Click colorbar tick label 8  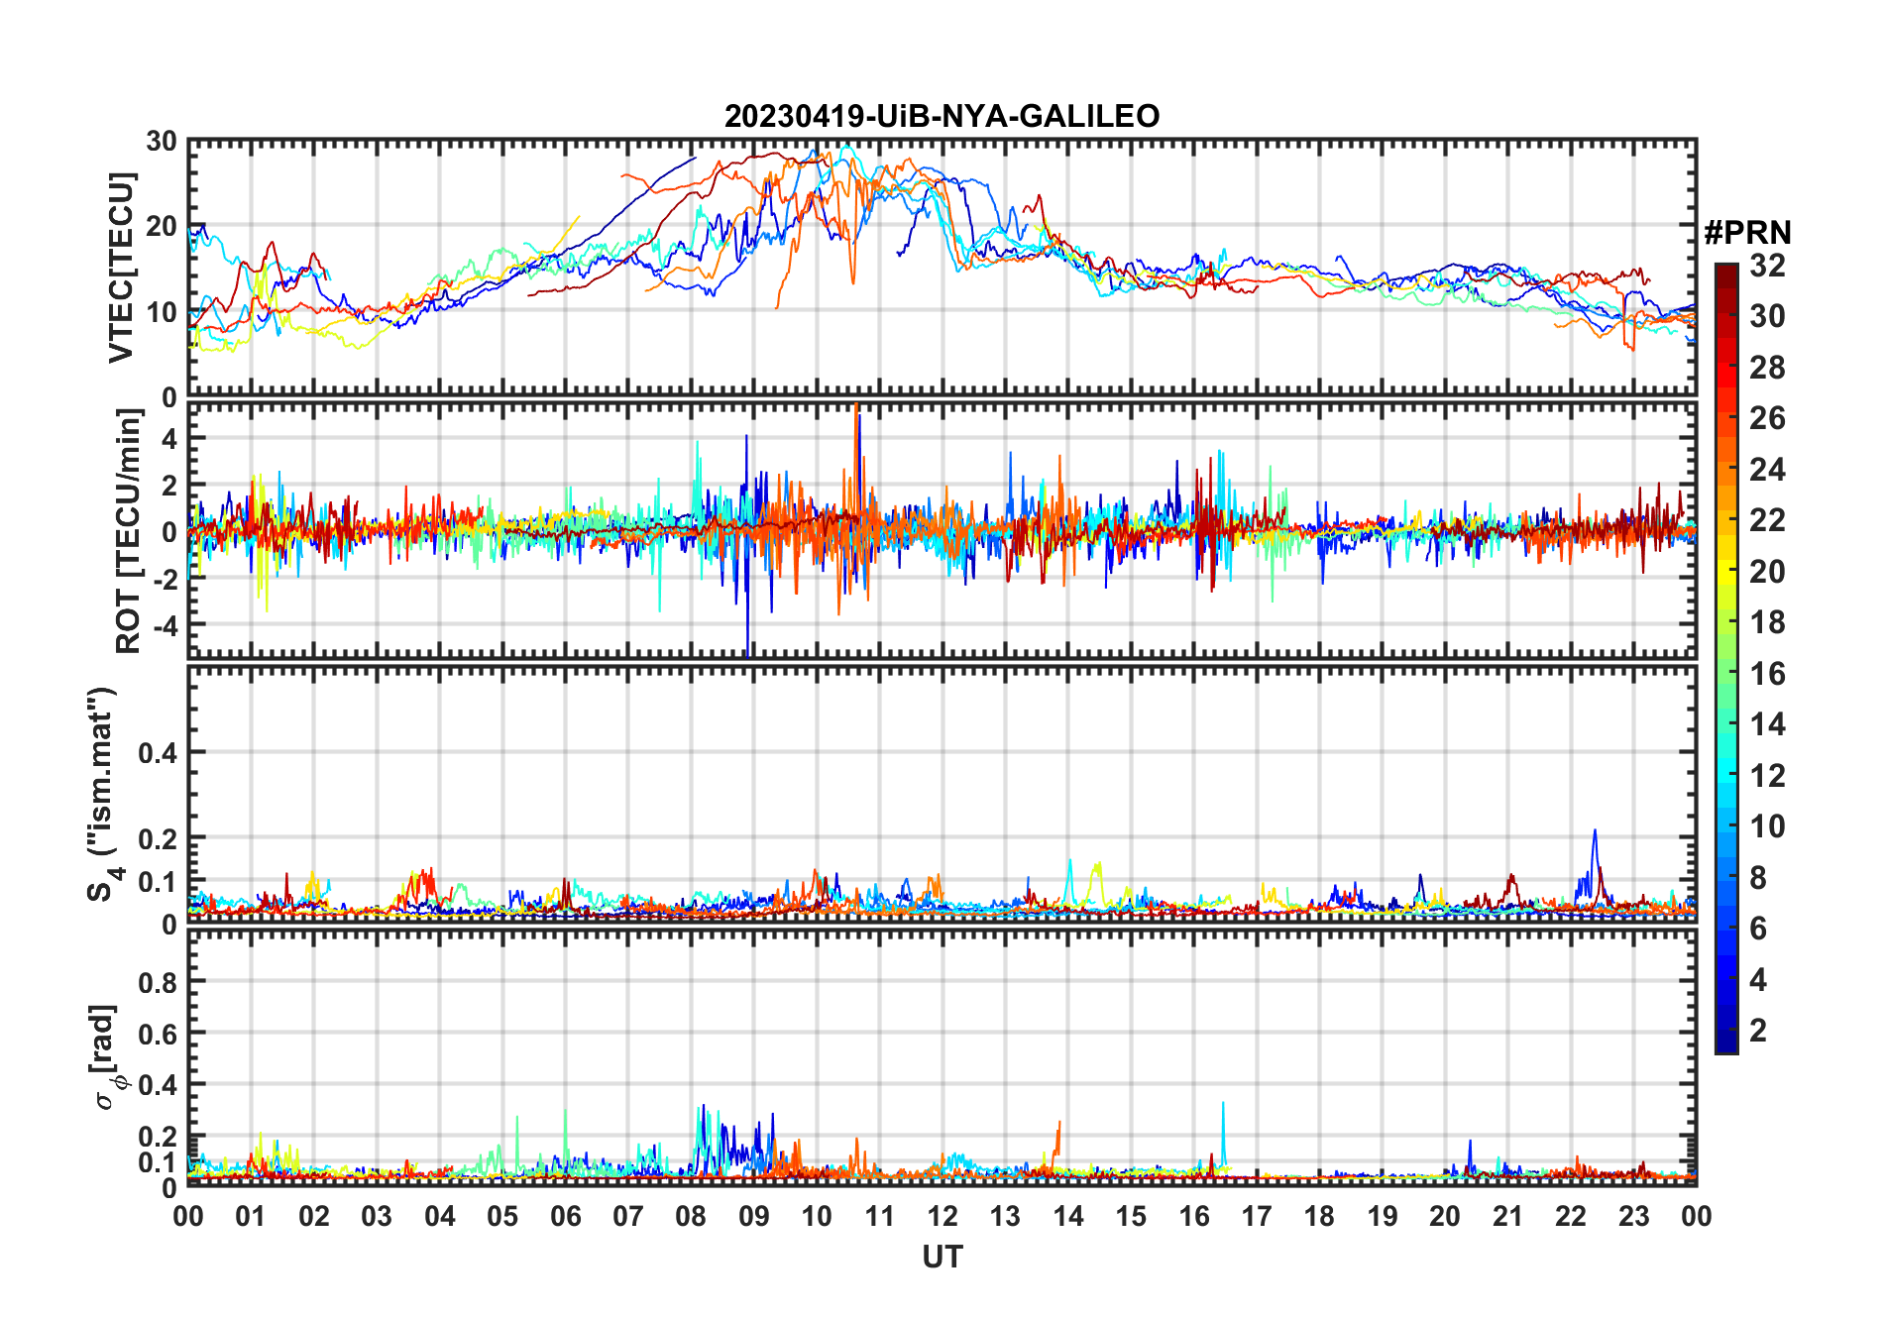coord(1758,877)
